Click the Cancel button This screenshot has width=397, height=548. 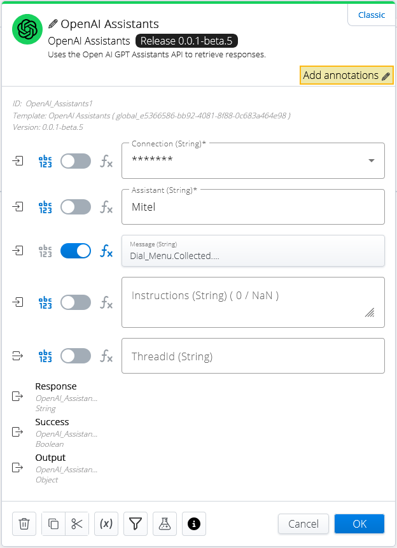(x=303, y=524)
